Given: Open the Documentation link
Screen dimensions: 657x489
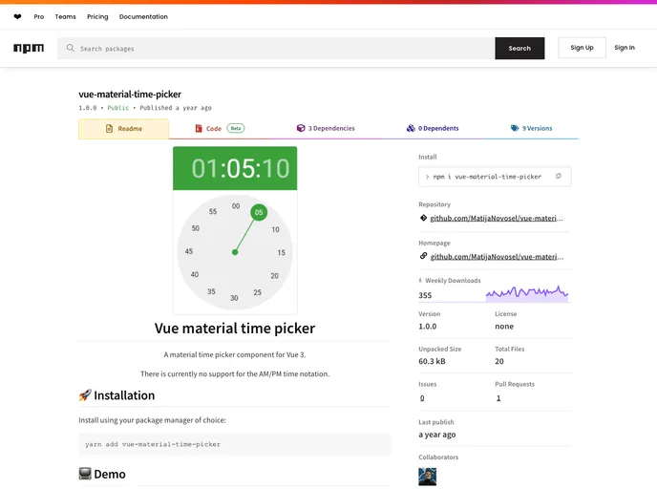Looking at the screenshot, I should [x=143, y=17].
